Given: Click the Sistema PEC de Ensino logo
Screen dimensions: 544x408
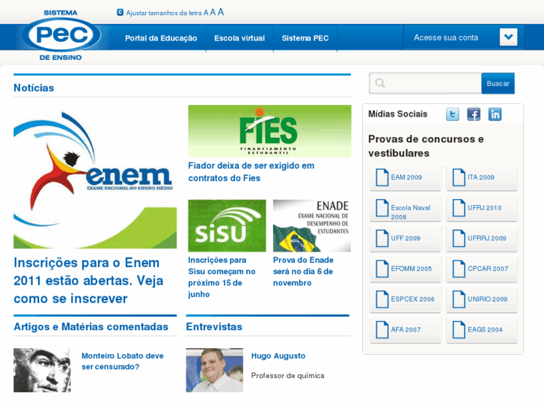Looking at the screenshot, I should 61,35.
